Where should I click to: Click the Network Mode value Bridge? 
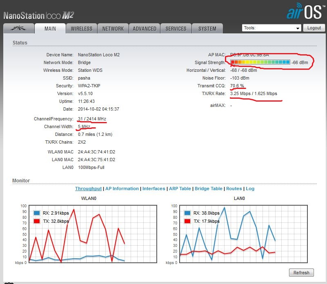point(84,62)
